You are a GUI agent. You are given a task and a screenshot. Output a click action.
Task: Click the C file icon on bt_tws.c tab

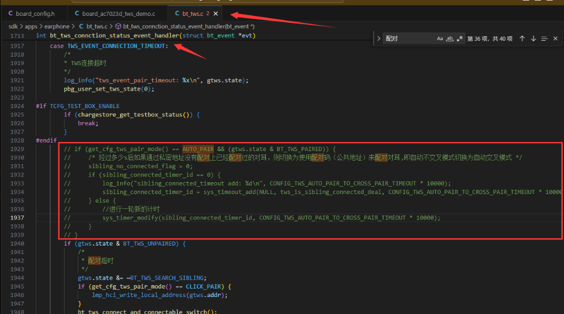tap(177, 13)
